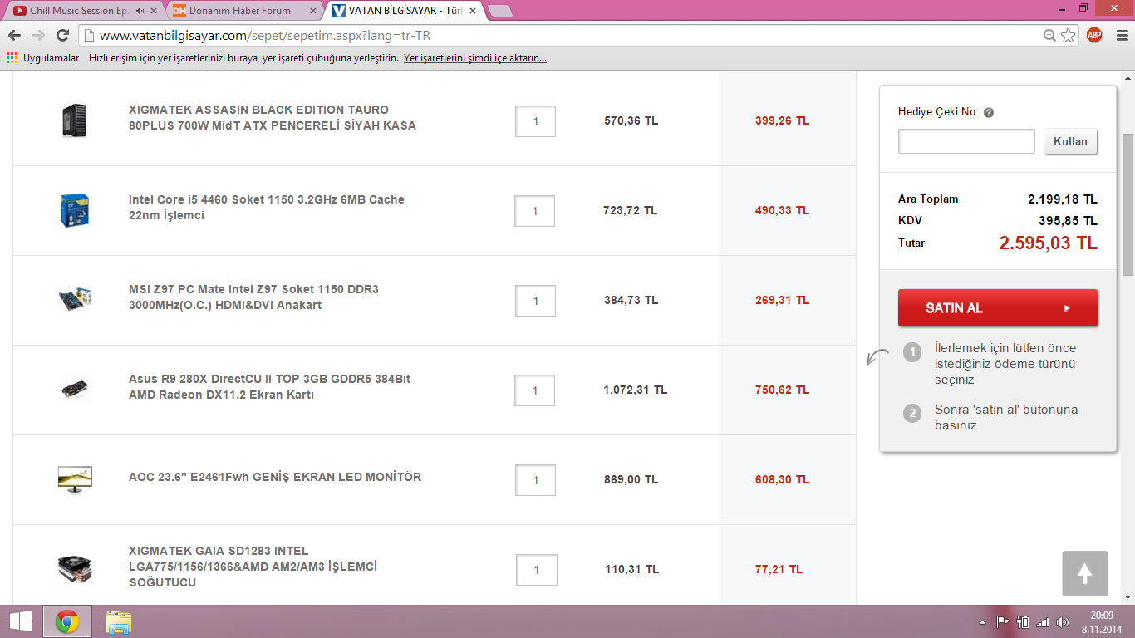Open Chrome hamburger menu
The image size is (1135, 638).
click(1118, 36)
